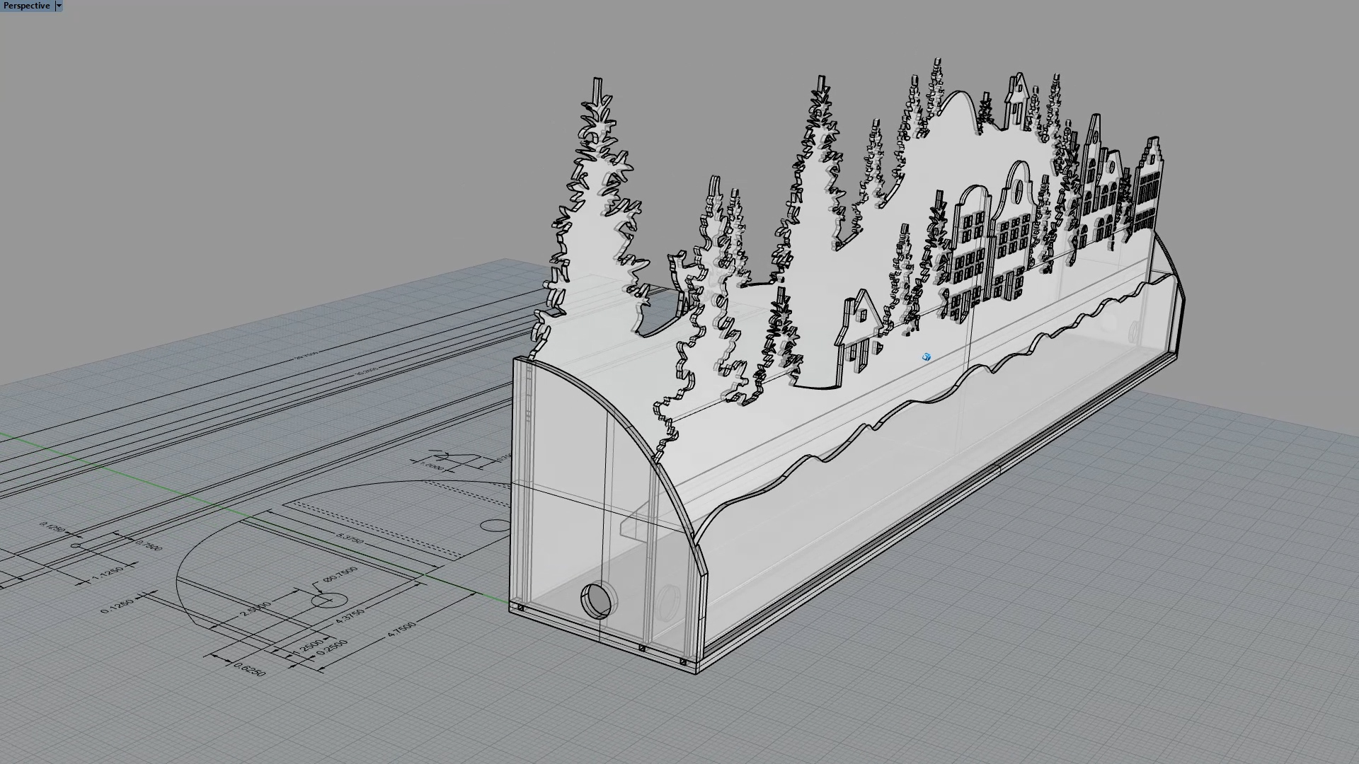Click the small blue cube icon

pyautogui.click(x=927, y=357)
